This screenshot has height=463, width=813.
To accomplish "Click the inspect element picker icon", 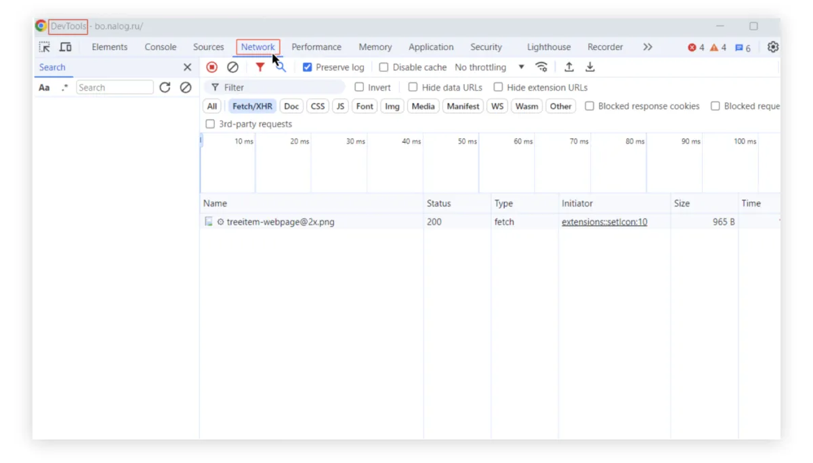I will pyautogui.click(x=45, y=47).
